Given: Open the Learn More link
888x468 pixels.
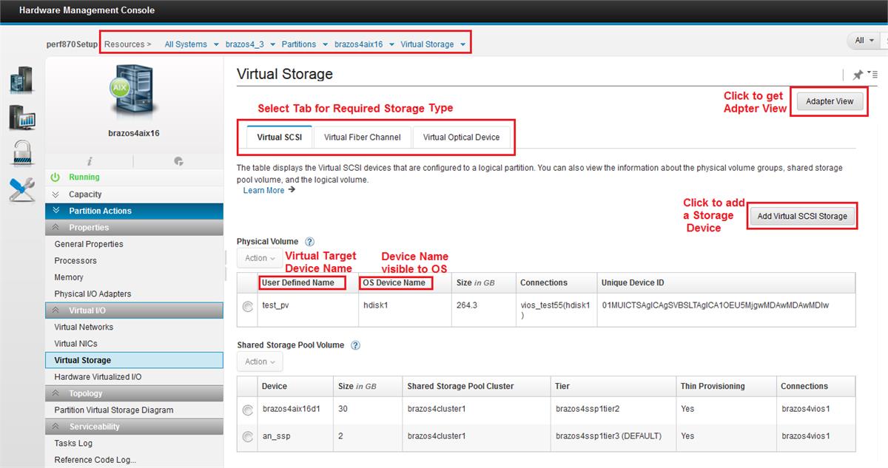Looking at the screenshot, I should (x=264, y=190).
